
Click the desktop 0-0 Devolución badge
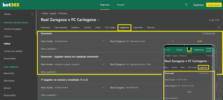click(209, 33)
